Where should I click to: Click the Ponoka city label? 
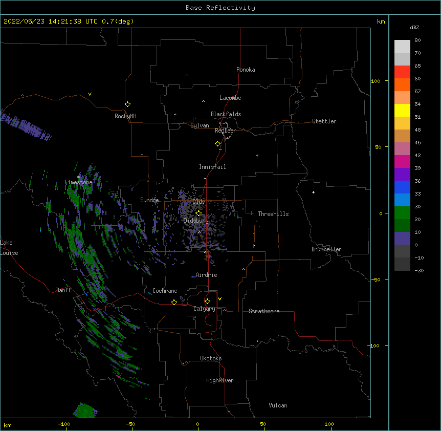246,70
